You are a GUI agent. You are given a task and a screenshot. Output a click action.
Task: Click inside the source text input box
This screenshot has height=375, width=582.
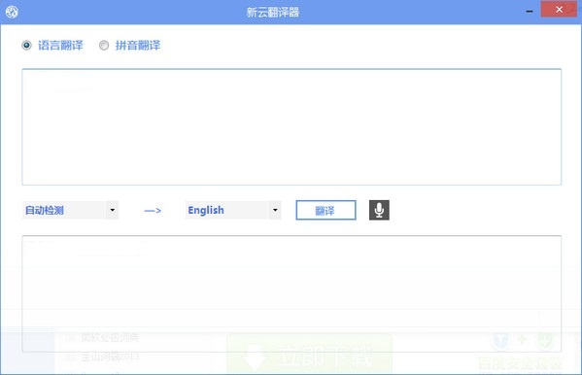click(291, 126)
